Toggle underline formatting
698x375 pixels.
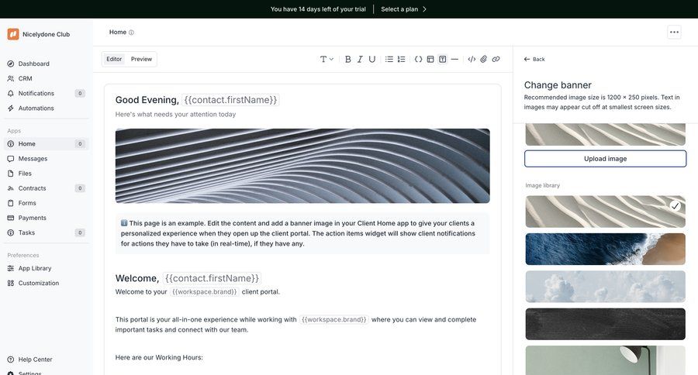coord(372,59)
